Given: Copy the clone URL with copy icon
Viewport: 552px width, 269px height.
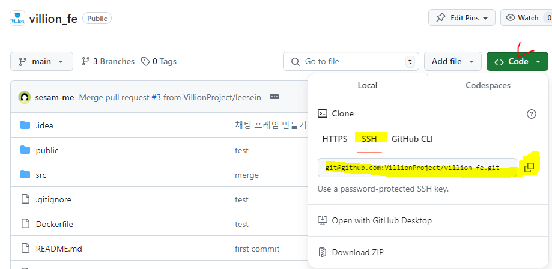Looking at the screenshot, I should (529, 168).
